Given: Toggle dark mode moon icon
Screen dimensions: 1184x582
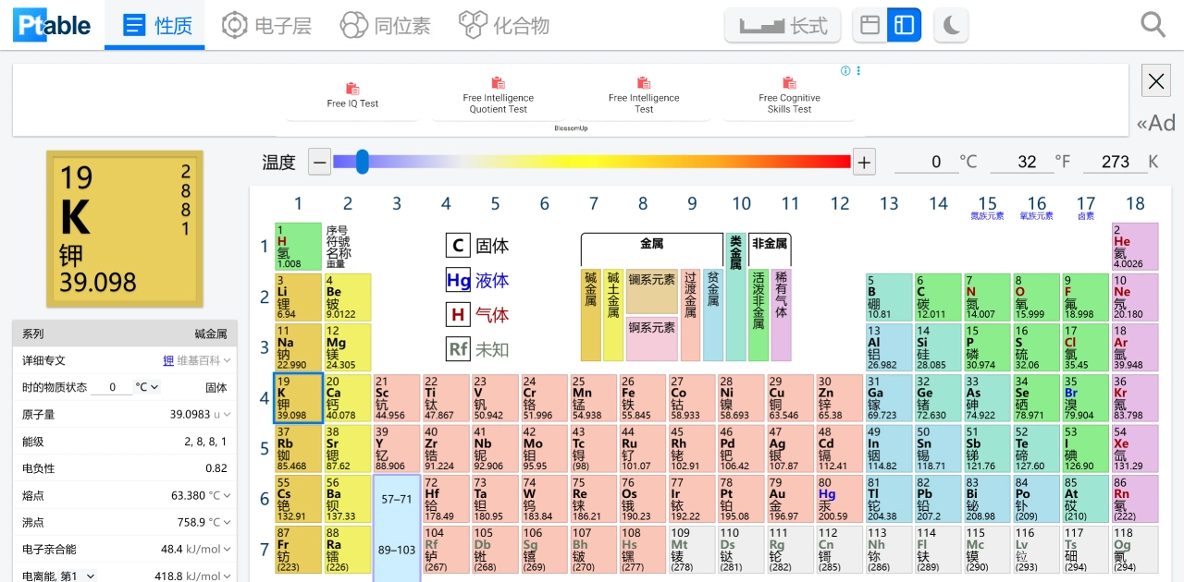Looking at the screenshot, I should click(951, 25).
